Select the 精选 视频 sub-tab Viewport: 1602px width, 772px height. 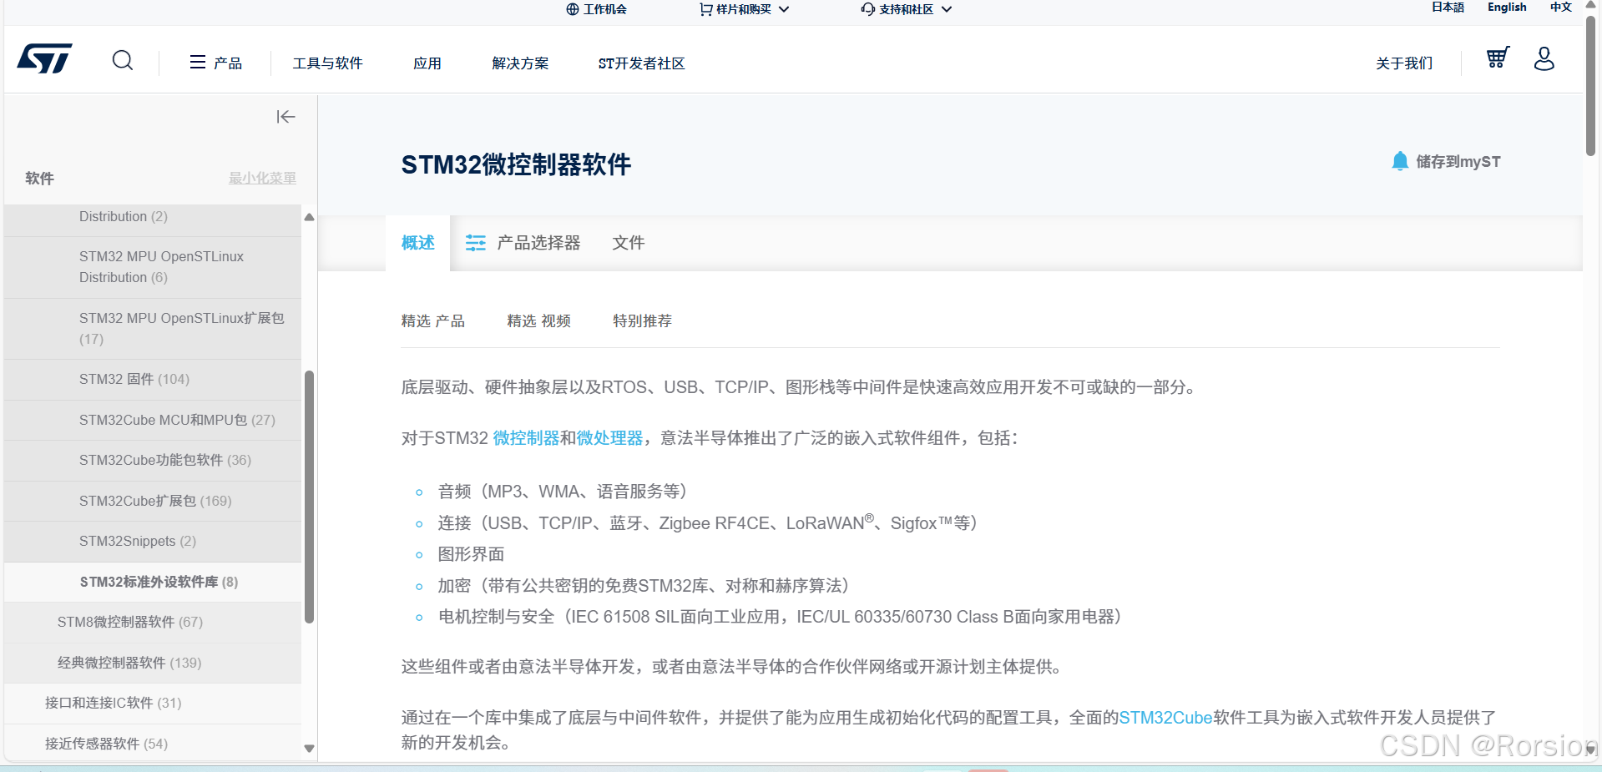click(x=539, y=321)
